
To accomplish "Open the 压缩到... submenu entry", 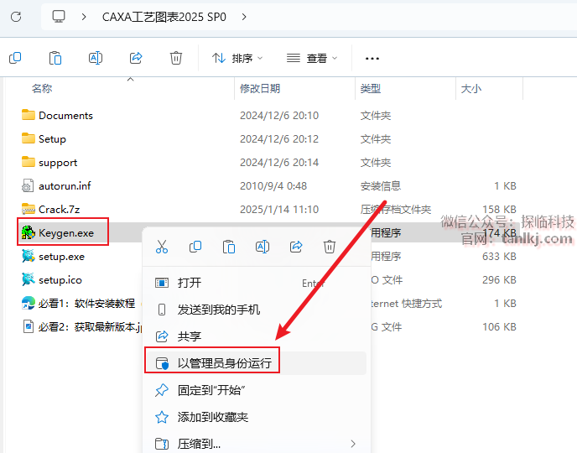I will tap(256, 444).
